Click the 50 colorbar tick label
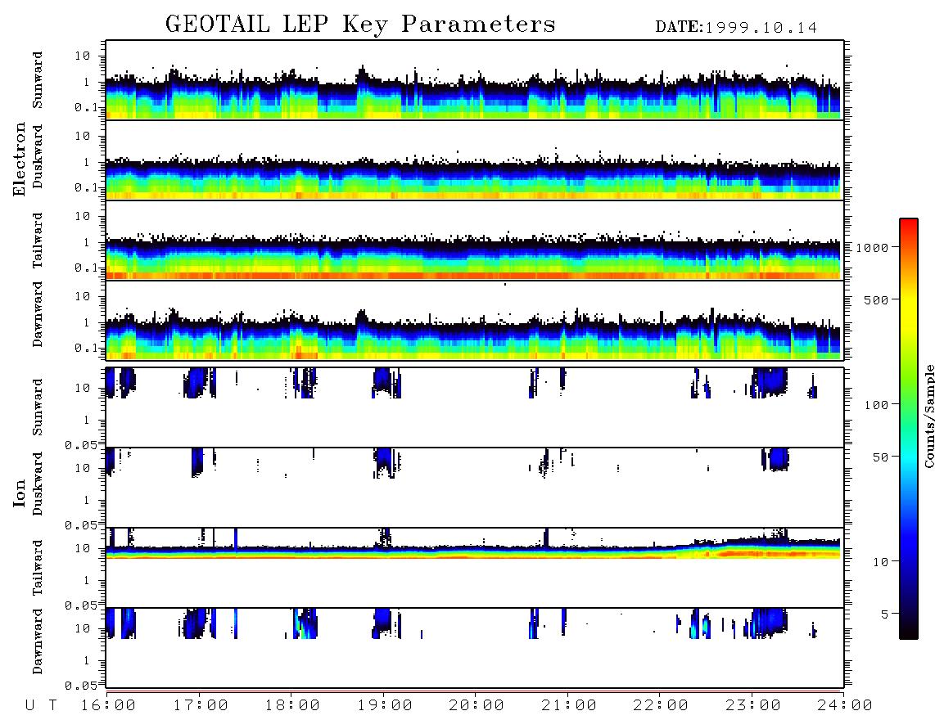935x720 pixels. point(880,457)
